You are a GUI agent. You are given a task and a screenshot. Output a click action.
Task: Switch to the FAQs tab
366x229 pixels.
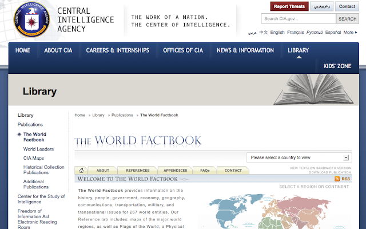[x=205, y=171]
